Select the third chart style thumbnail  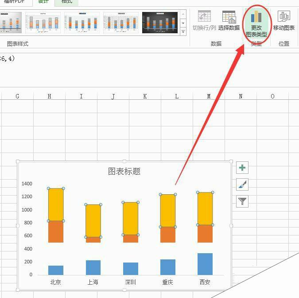82,23
